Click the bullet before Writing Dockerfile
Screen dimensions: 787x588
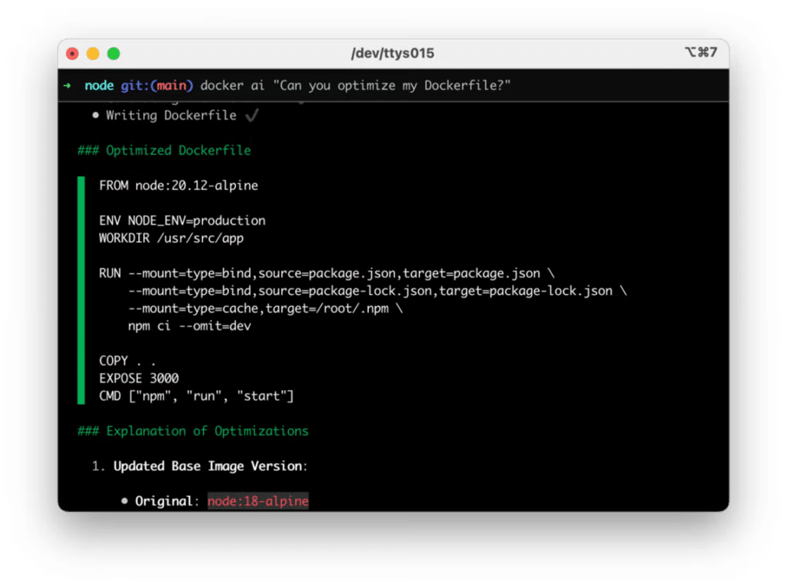[95, 116]
